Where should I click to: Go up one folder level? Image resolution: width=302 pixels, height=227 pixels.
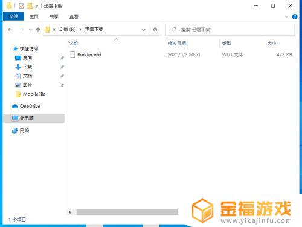click(38, 30)
